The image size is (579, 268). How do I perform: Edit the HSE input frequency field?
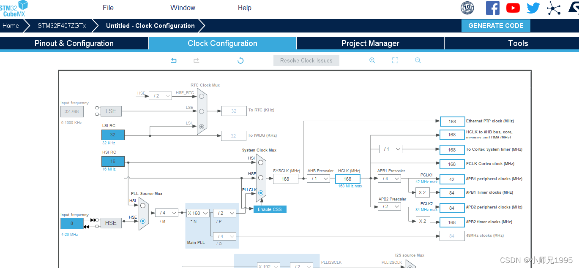72,223
